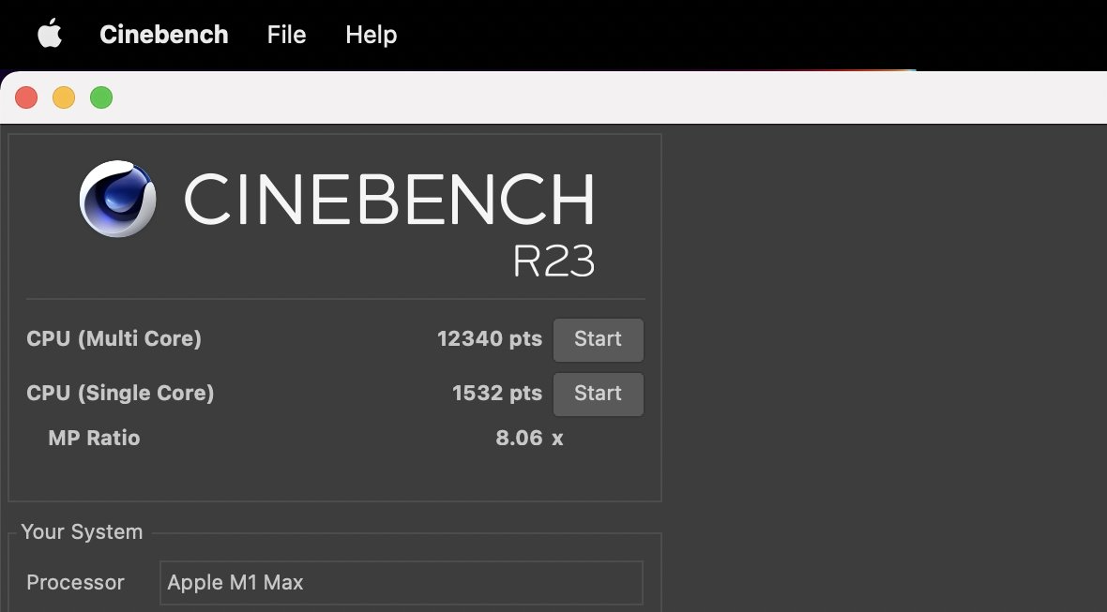Select the CPU (Single Core) label
Image resolution: width=1107 pixels, height=612 pixels.
tap(120, 394)
